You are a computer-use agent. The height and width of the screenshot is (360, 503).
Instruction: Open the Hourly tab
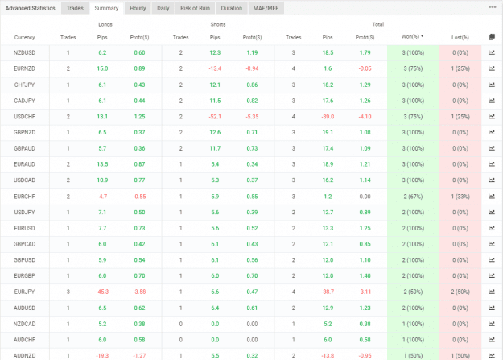138,8
